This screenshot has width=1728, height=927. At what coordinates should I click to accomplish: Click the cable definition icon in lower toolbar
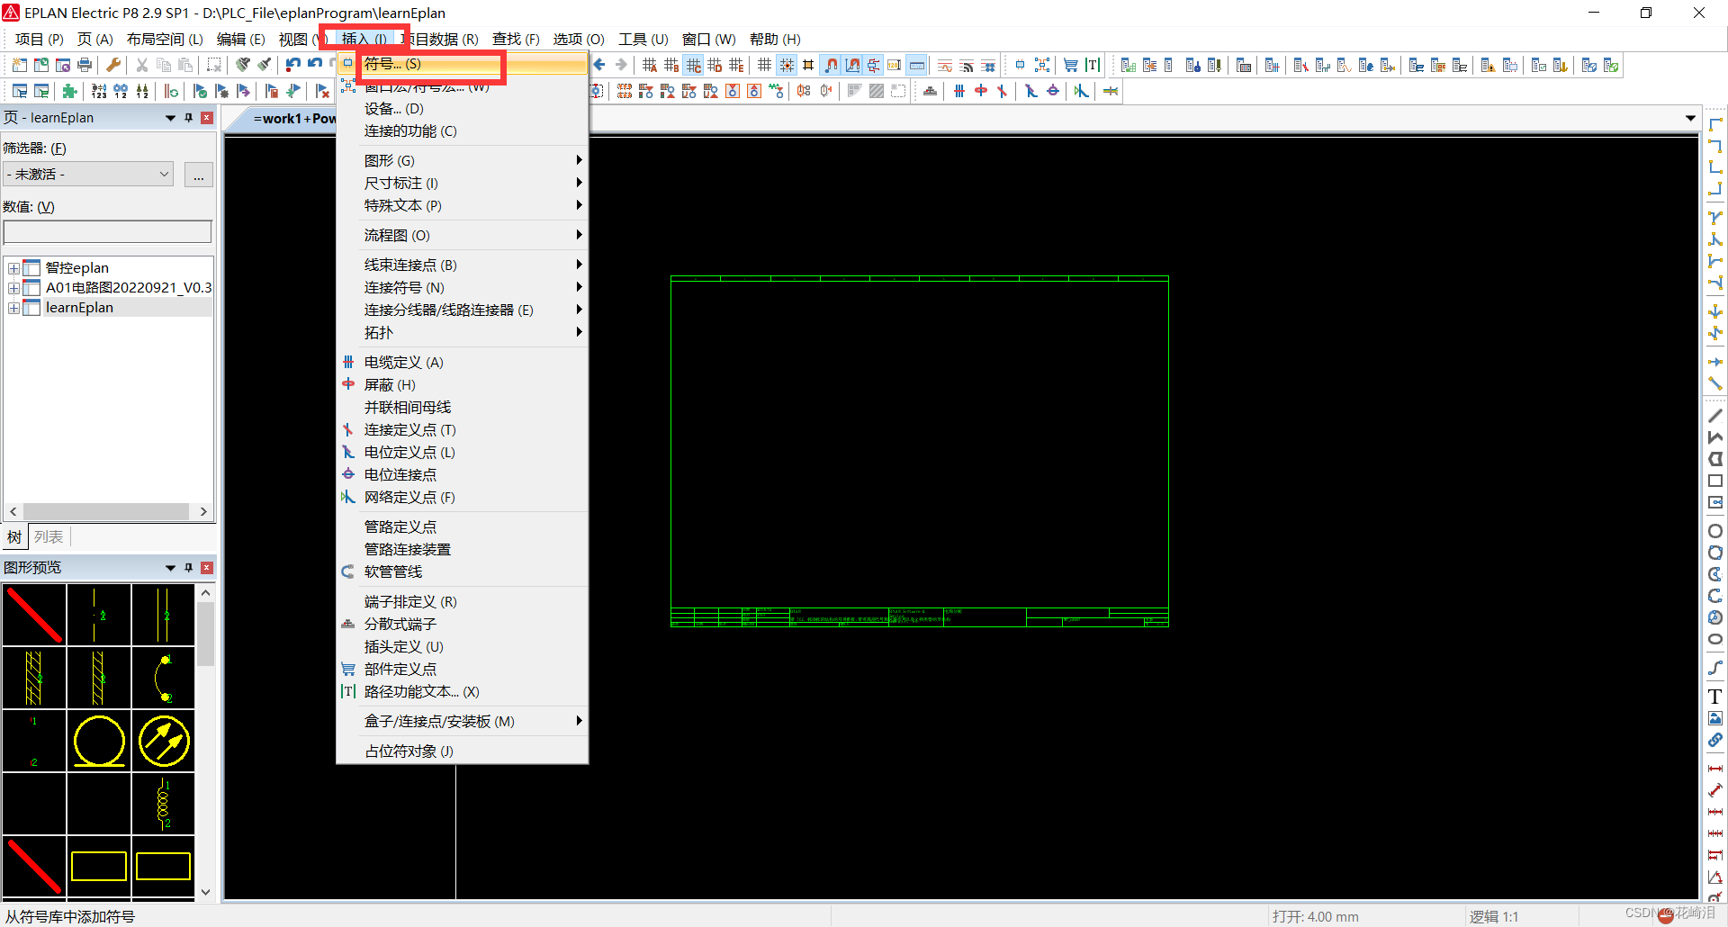point(959,91)
